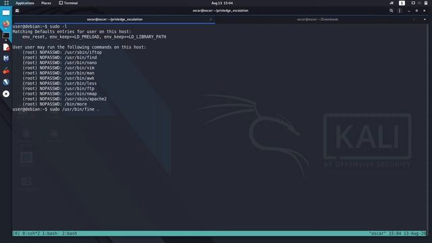Click the env_keep+=LD_LIBRARY_PATH text
This screenshot has height=243, width=432.
(135, 36)
